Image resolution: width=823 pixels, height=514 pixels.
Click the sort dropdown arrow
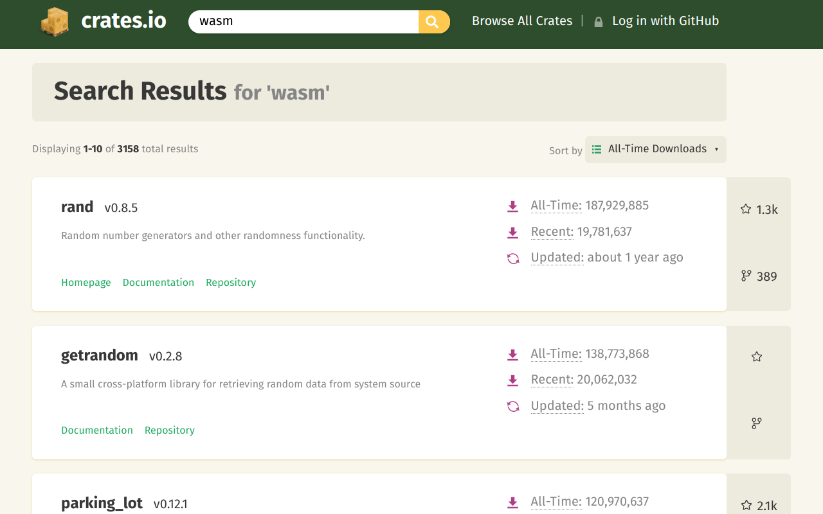[716, 149]
